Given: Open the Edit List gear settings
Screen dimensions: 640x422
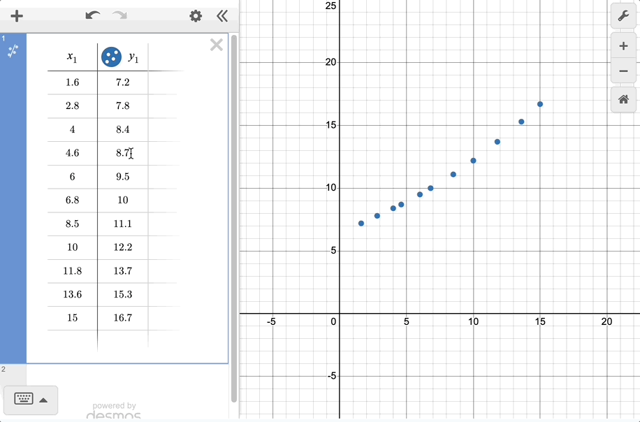Looking at the screenshot, I should click(196, 16).
